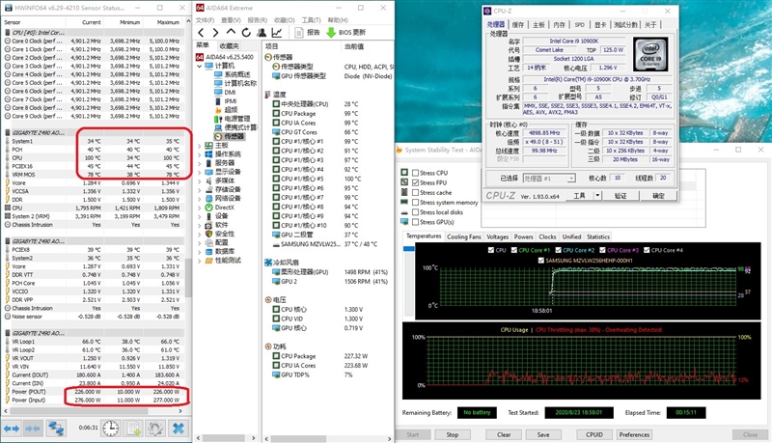Click the AIDA64 graph chart toolbar icon
Image resolution: width=772 pixels, height=443 pixels.
277,33
